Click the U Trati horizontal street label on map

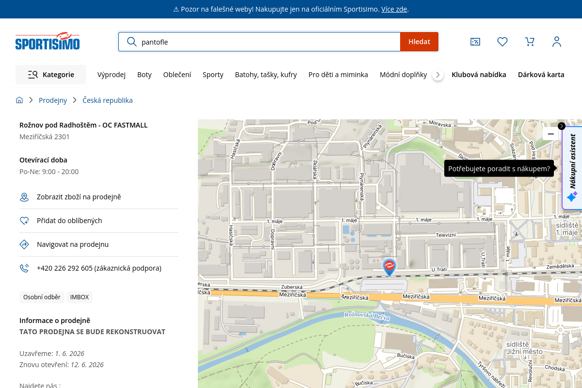438,269
